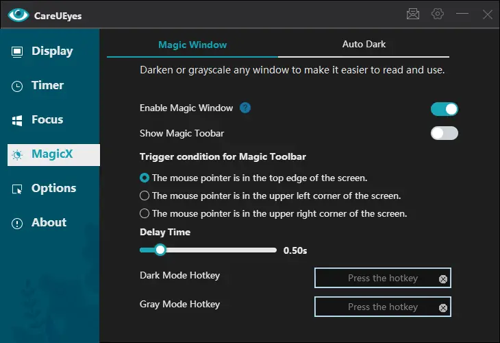Click the 0.50s delay value
Image resolution: width=500 pixels, height=343 pixels.
295,250
